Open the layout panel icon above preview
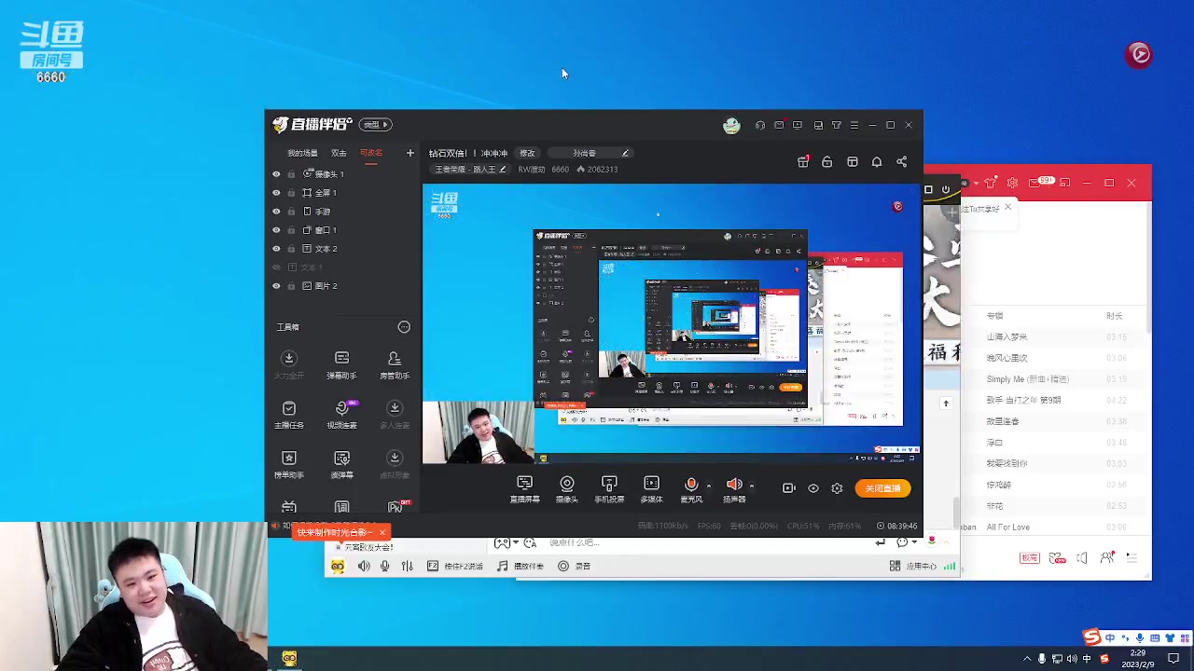The image size is (1194, 671). 853,162
